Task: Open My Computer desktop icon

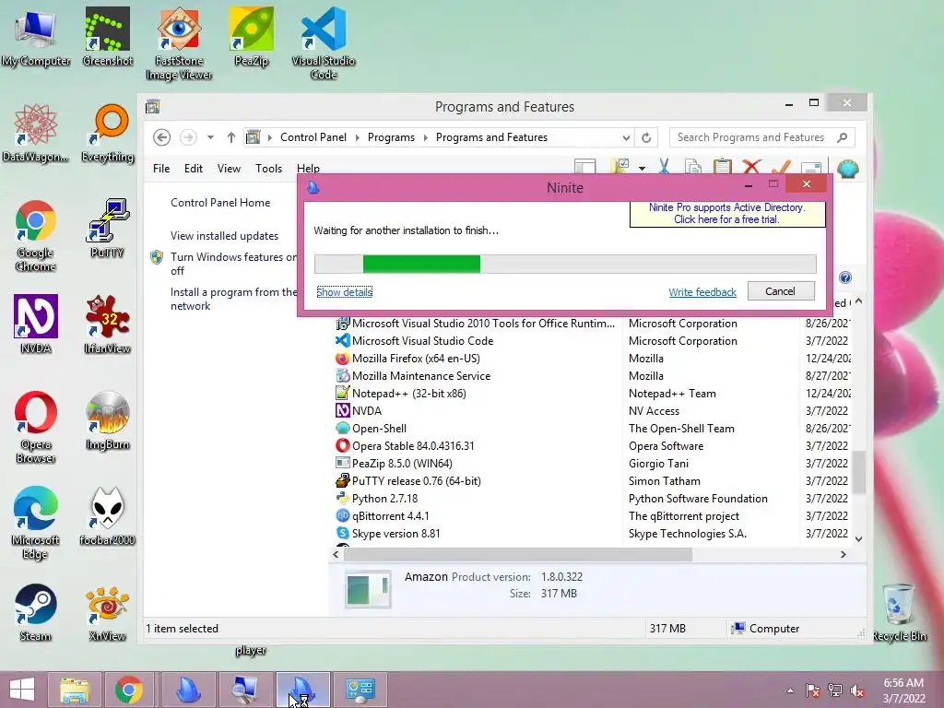Action: [x=36, y=36]
